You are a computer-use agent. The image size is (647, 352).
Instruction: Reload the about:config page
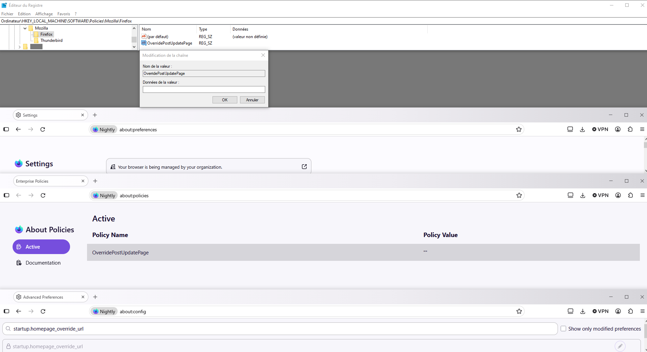click(43, 311)
